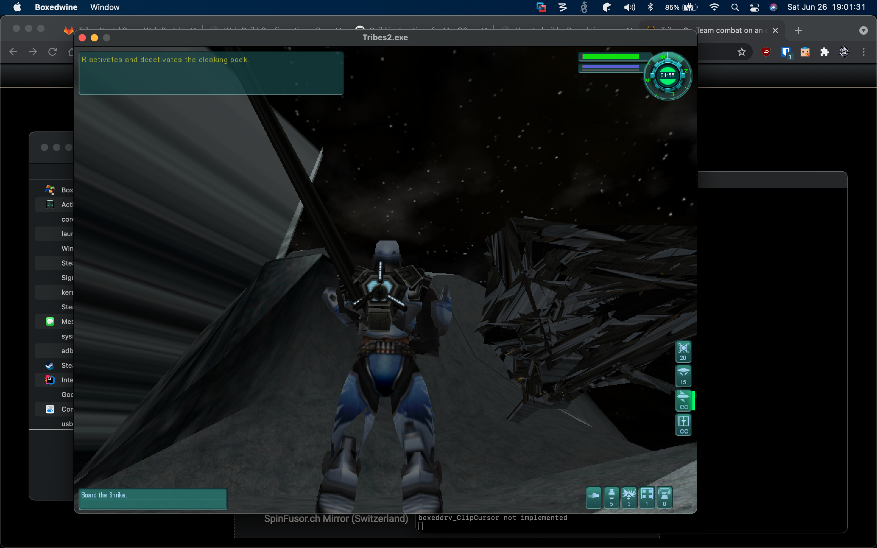Select the 'usb' row in the background list

point(55,424)
